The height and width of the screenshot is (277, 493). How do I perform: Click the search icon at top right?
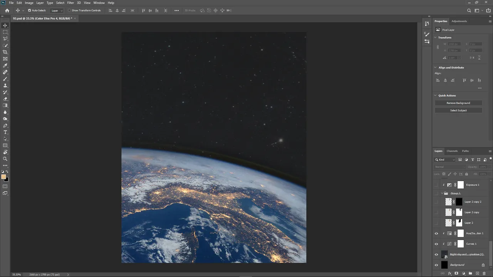[469, 10]
